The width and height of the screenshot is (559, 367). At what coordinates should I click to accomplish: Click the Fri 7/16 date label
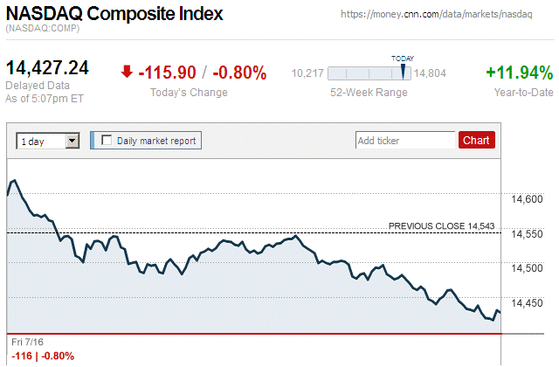pyautogui.click(x=27, y=341)
